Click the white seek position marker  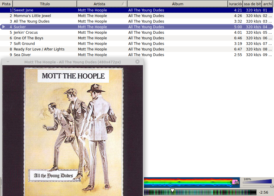click(173, 190)
